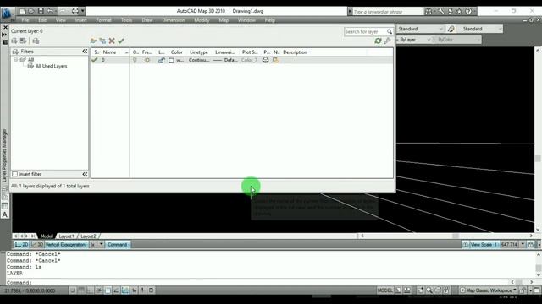The width and height of the screenshot is (542, 304).
Task: Switch to the Layout2 tab
Action: 88,236
